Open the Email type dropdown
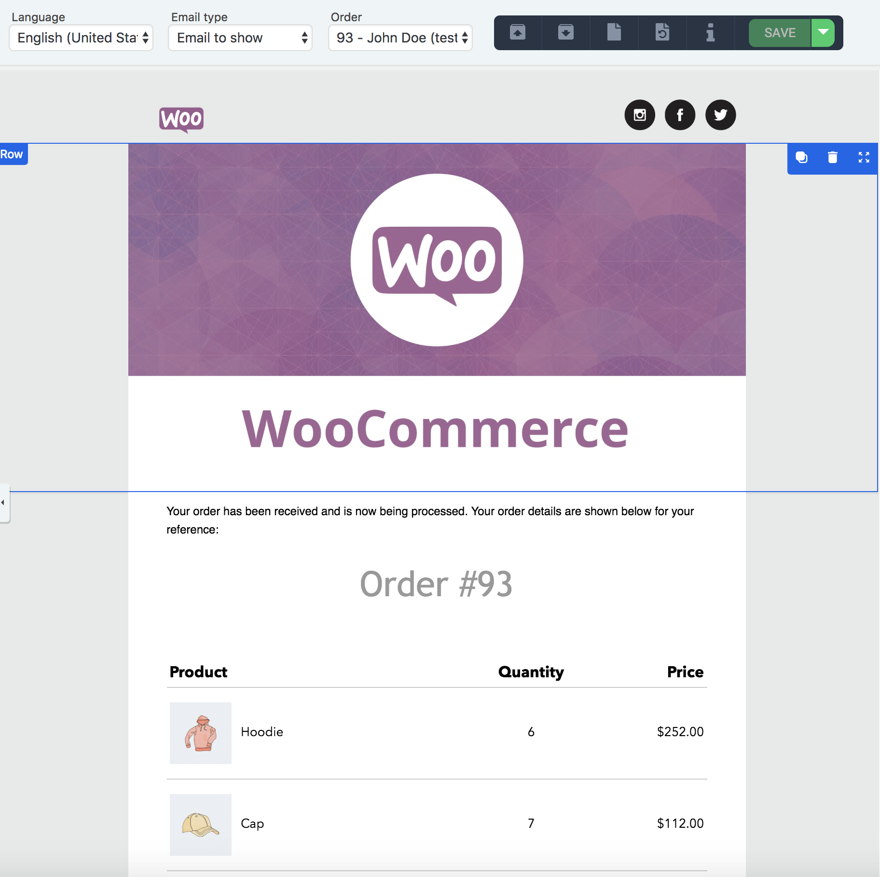The height and width of the screenshot is (877, 880). click(240, 38)
